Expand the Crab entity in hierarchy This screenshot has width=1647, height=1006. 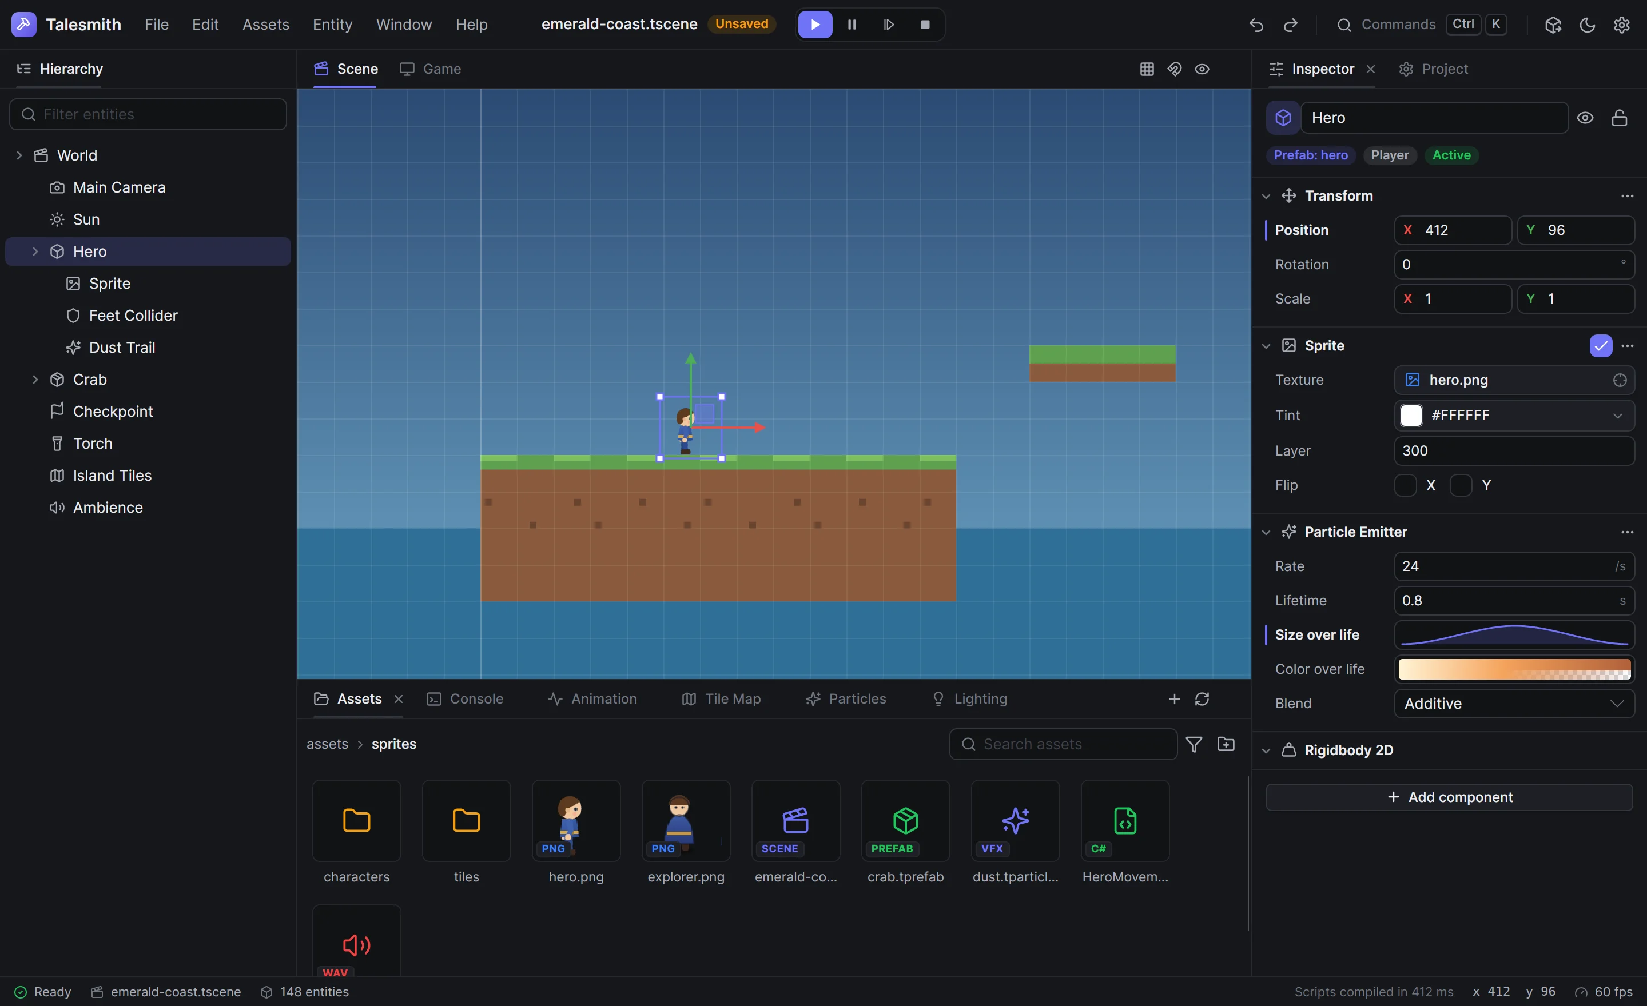35,380
